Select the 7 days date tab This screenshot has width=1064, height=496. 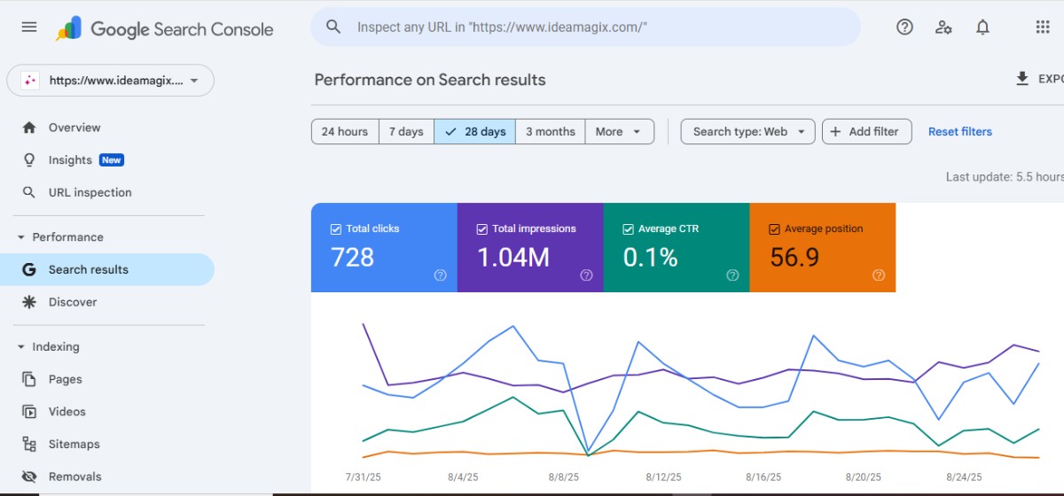pos(406,131)
